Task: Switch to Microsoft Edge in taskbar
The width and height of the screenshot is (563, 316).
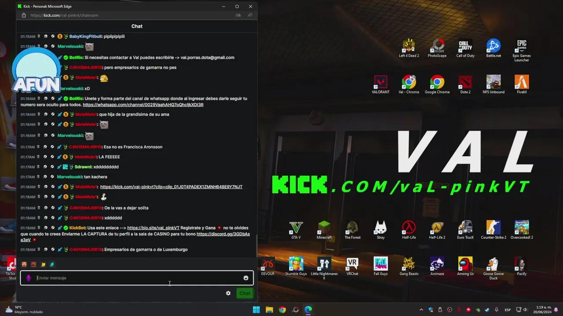Action: pyautogui.click(x=308, y=309)
